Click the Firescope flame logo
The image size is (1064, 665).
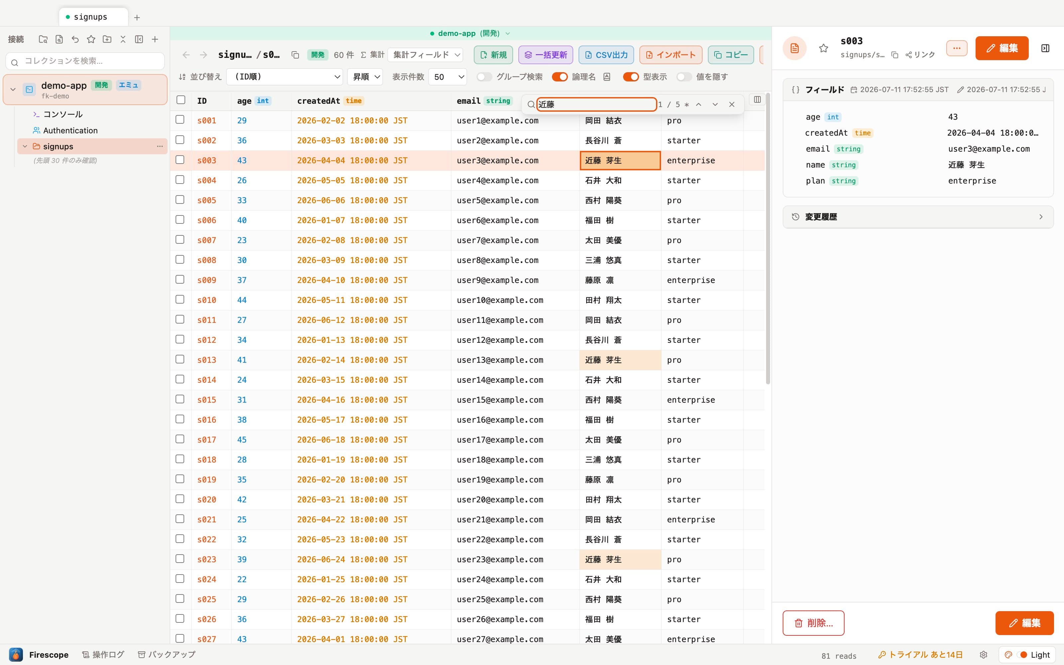(16, 654)
